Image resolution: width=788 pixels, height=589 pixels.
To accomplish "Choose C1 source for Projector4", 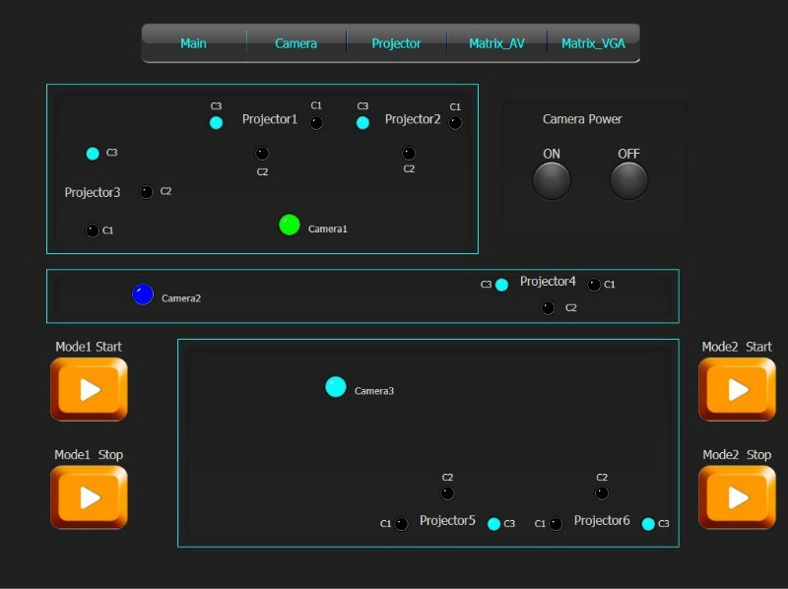I will 594,285.
